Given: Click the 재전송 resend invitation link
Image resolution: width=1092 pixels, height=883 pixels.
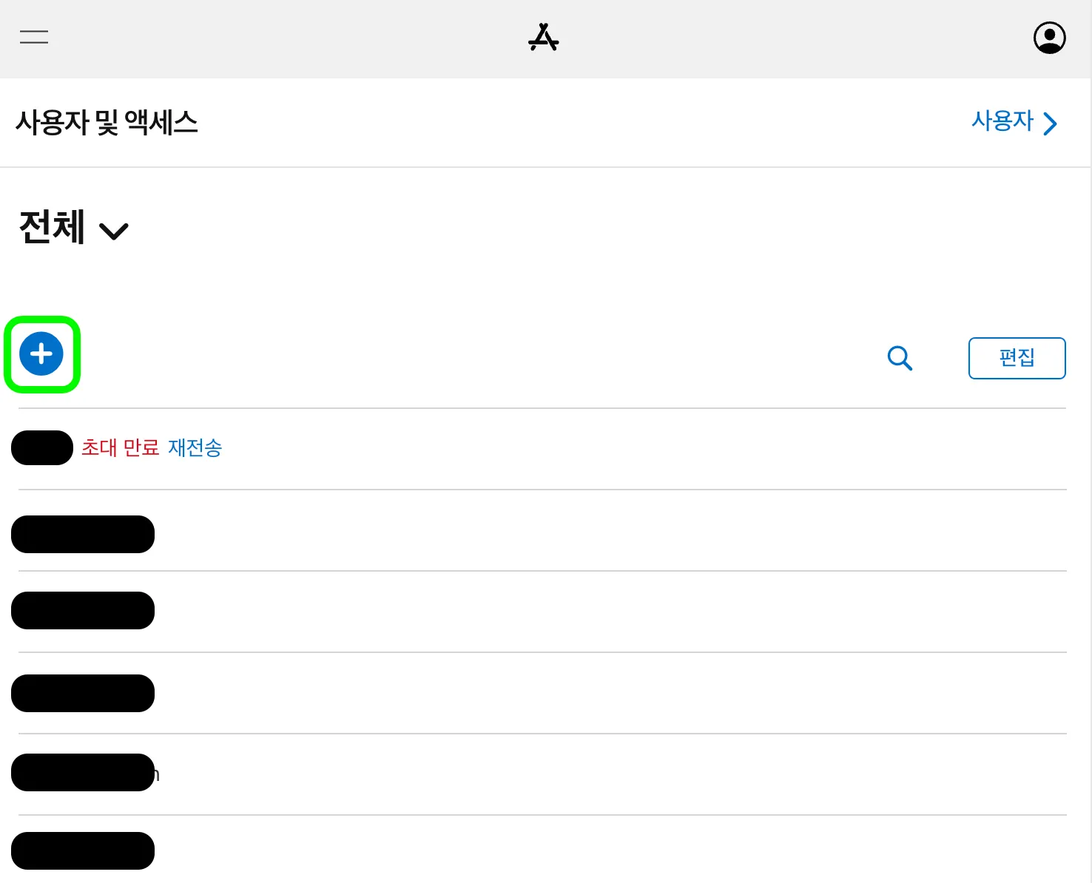Looking at the screenshot, I should point(195,448).
